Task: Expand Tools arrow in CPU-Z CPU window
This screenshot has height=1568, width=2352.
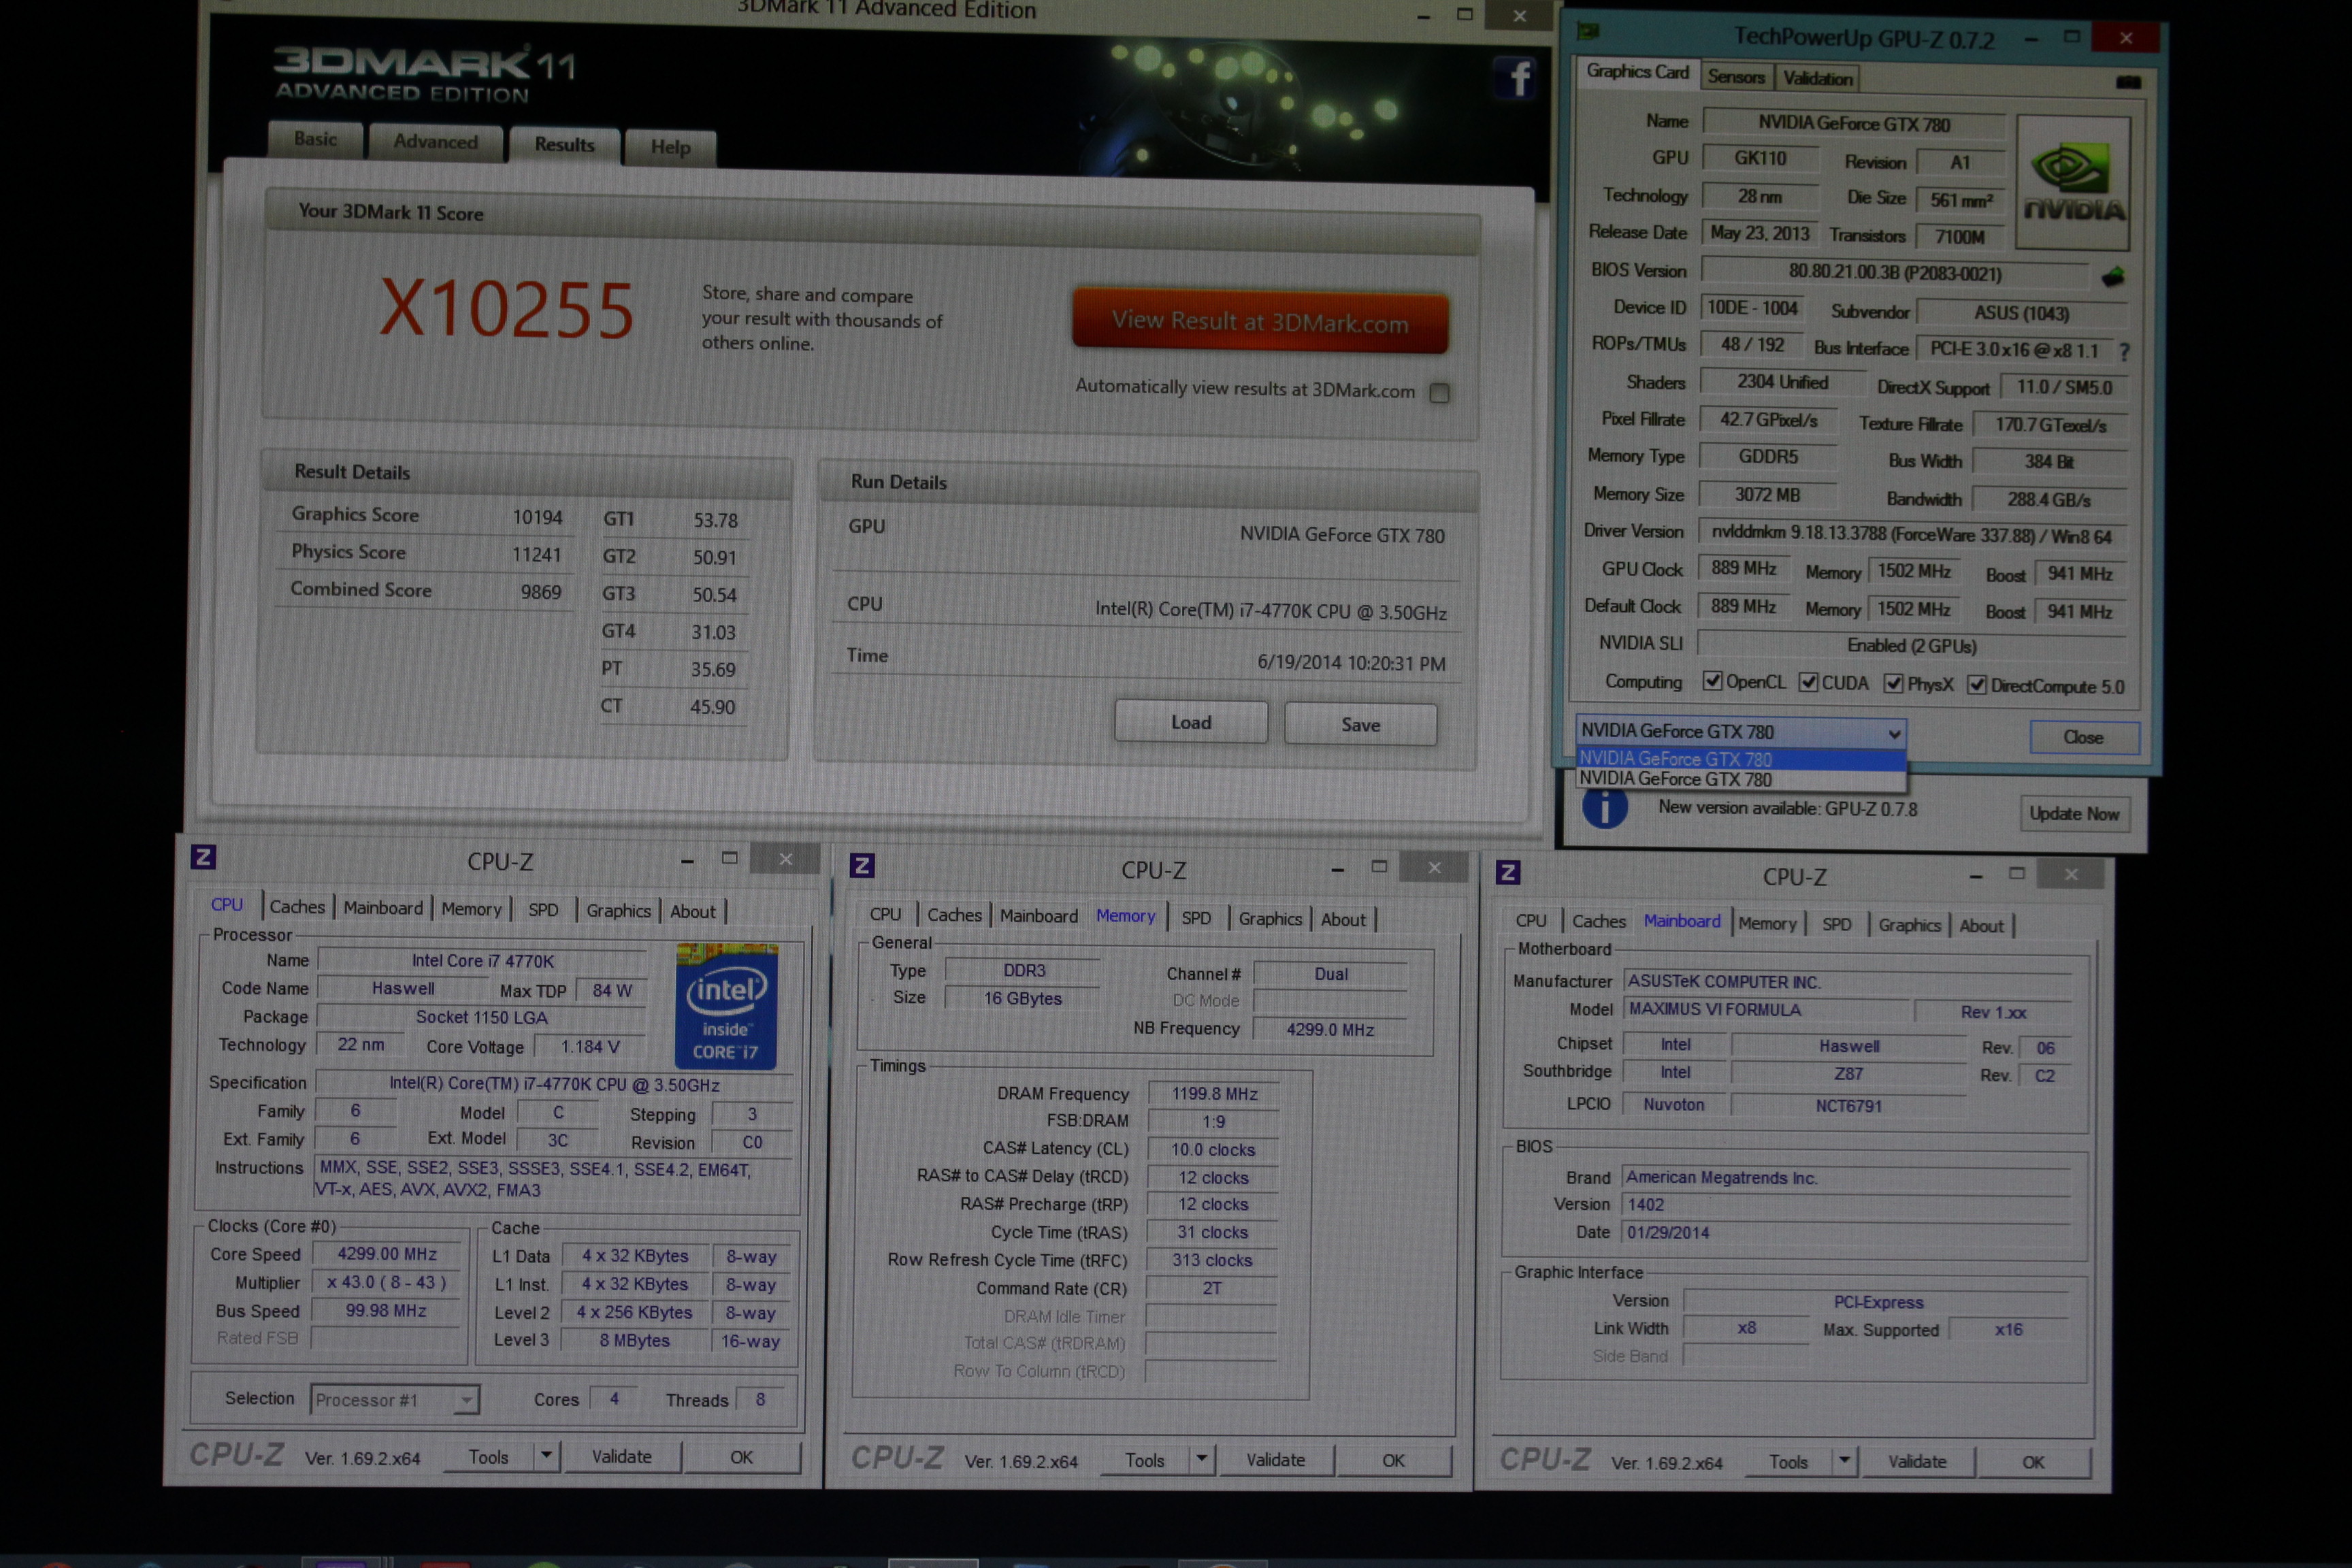Action: [x=546, y=1456]
